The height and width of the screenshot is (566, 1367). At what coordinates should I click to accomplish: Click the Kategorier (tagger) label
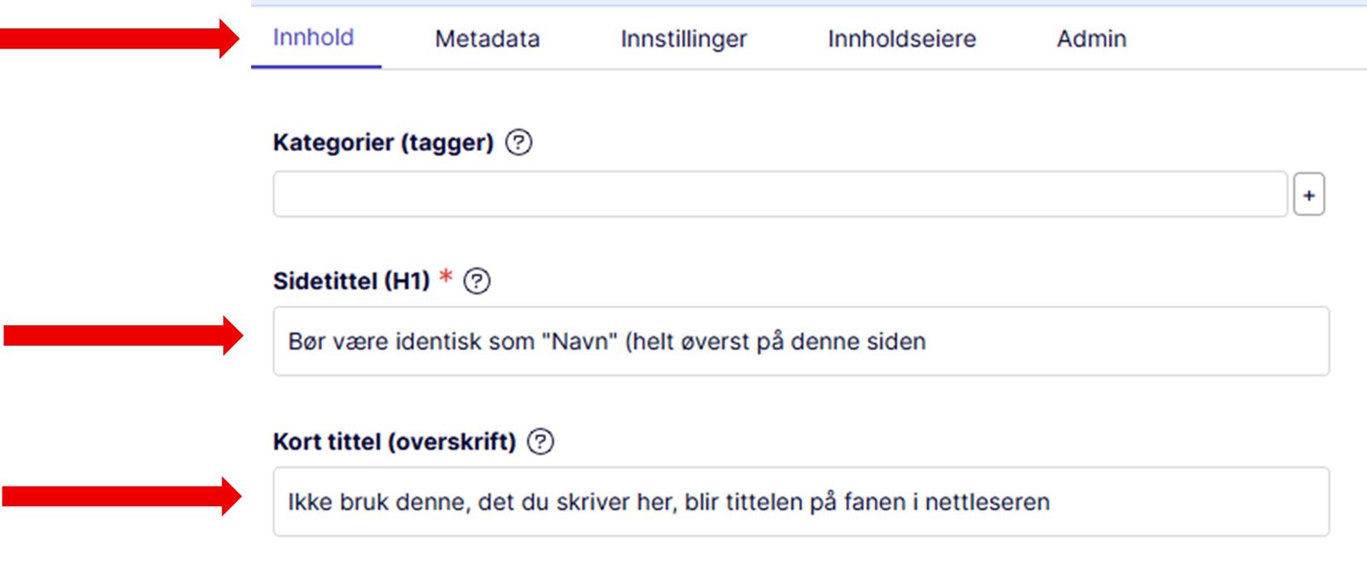383,143
